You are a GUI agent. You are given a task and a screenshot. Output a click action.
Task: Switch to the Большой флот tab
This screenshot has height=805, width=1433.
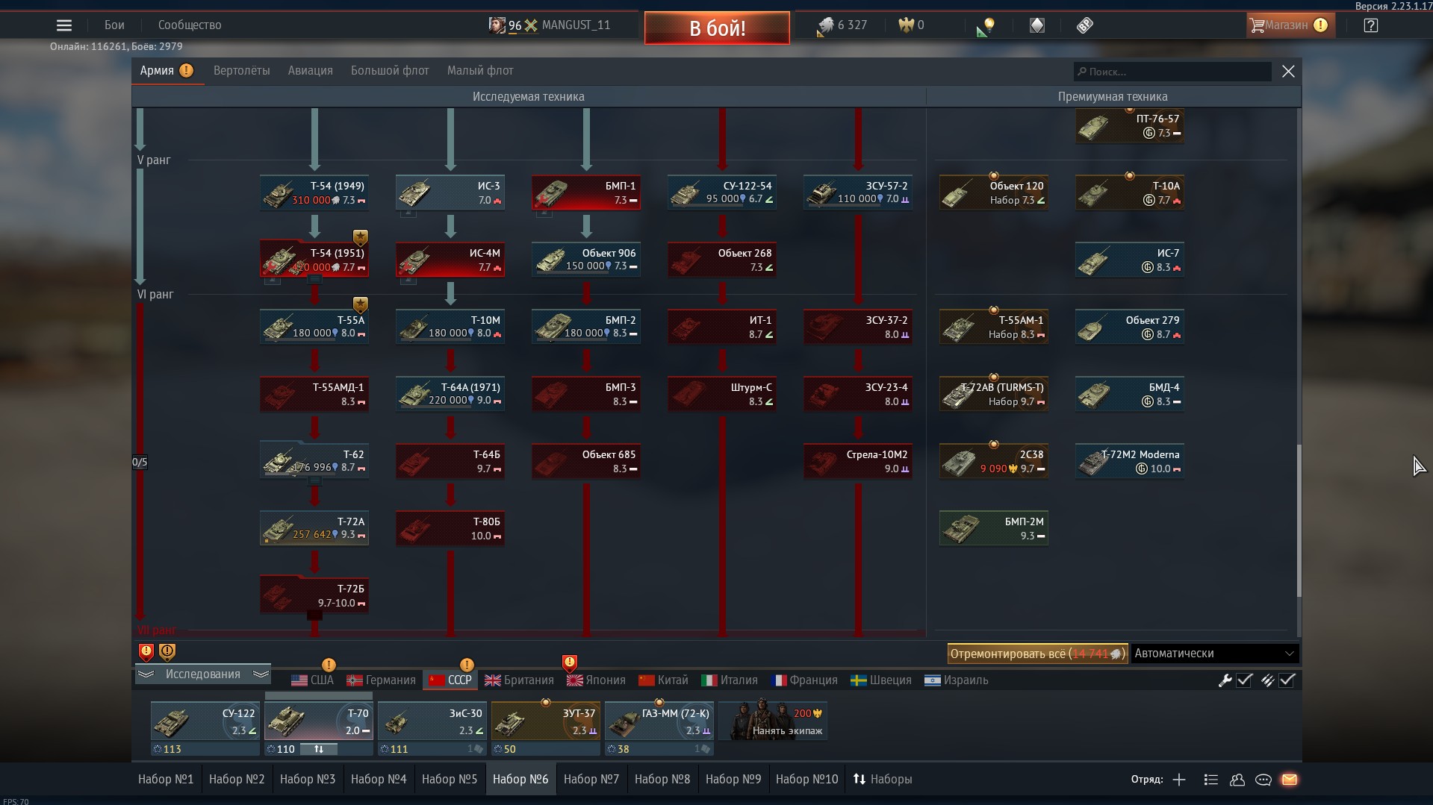(x=390, y=71)
